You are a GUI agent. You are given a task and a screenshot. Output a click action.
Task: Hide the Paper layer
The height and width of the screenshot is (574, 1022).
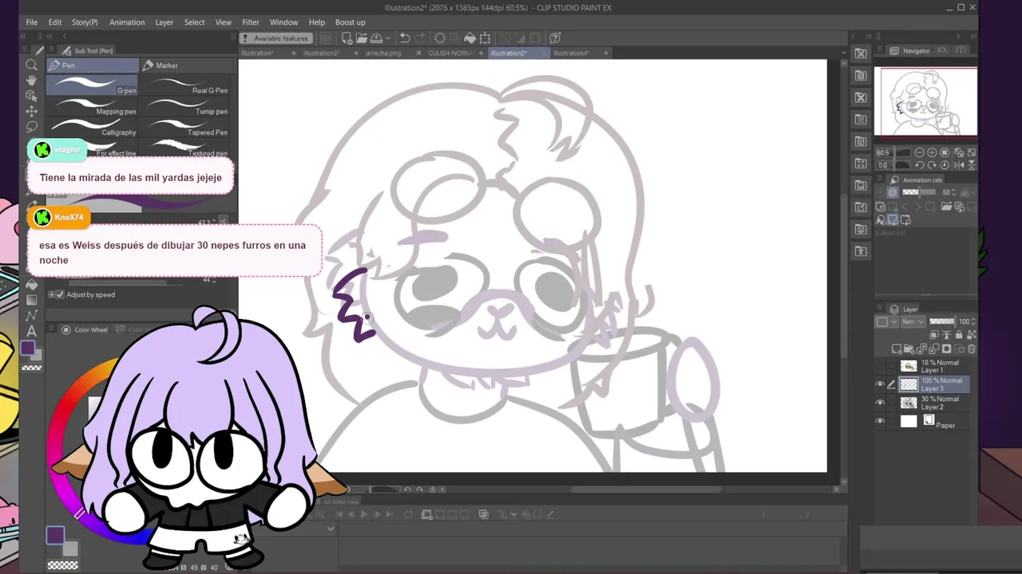tap(880, 421)
